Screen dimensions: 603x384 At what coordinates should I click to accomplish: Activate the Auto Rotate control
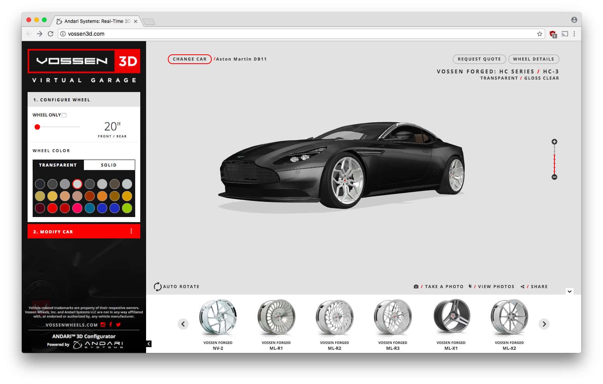tap(177, 287)
